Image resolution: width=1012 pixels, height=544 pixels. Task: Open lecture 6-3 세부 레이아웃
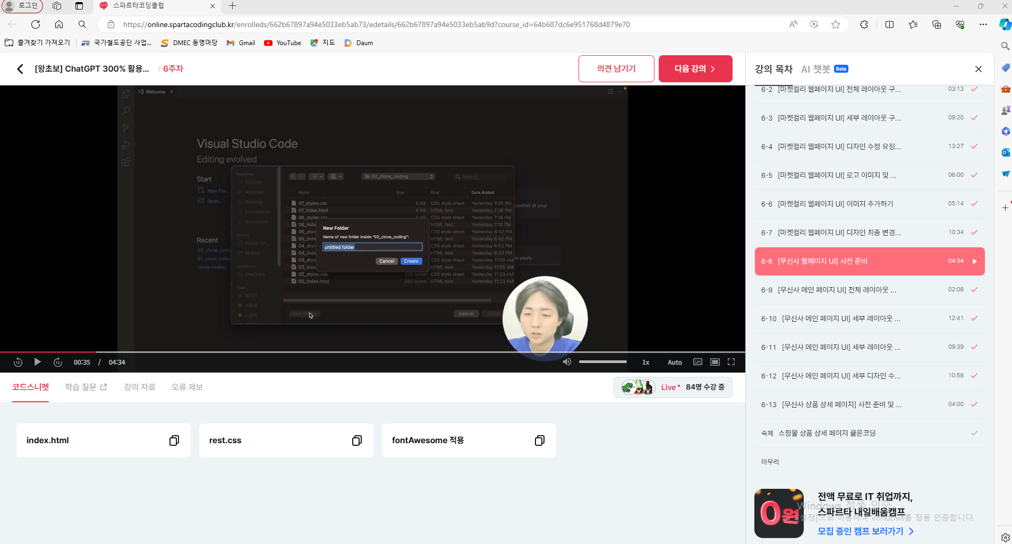tap(870, 118)
